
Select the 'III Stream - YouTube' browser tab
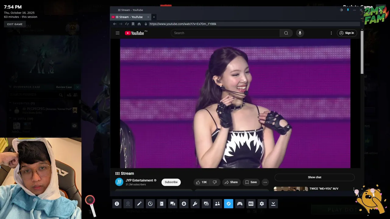(129, 17)
